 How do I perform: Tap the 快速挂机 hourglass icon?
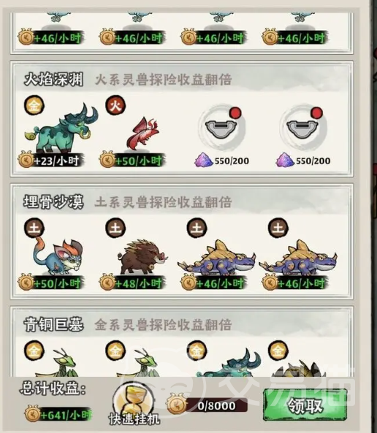pyautogui.click(x=134, y=399)
